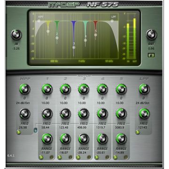
Task: Click the LPF Q slope knob
Action: click(144, 89)
